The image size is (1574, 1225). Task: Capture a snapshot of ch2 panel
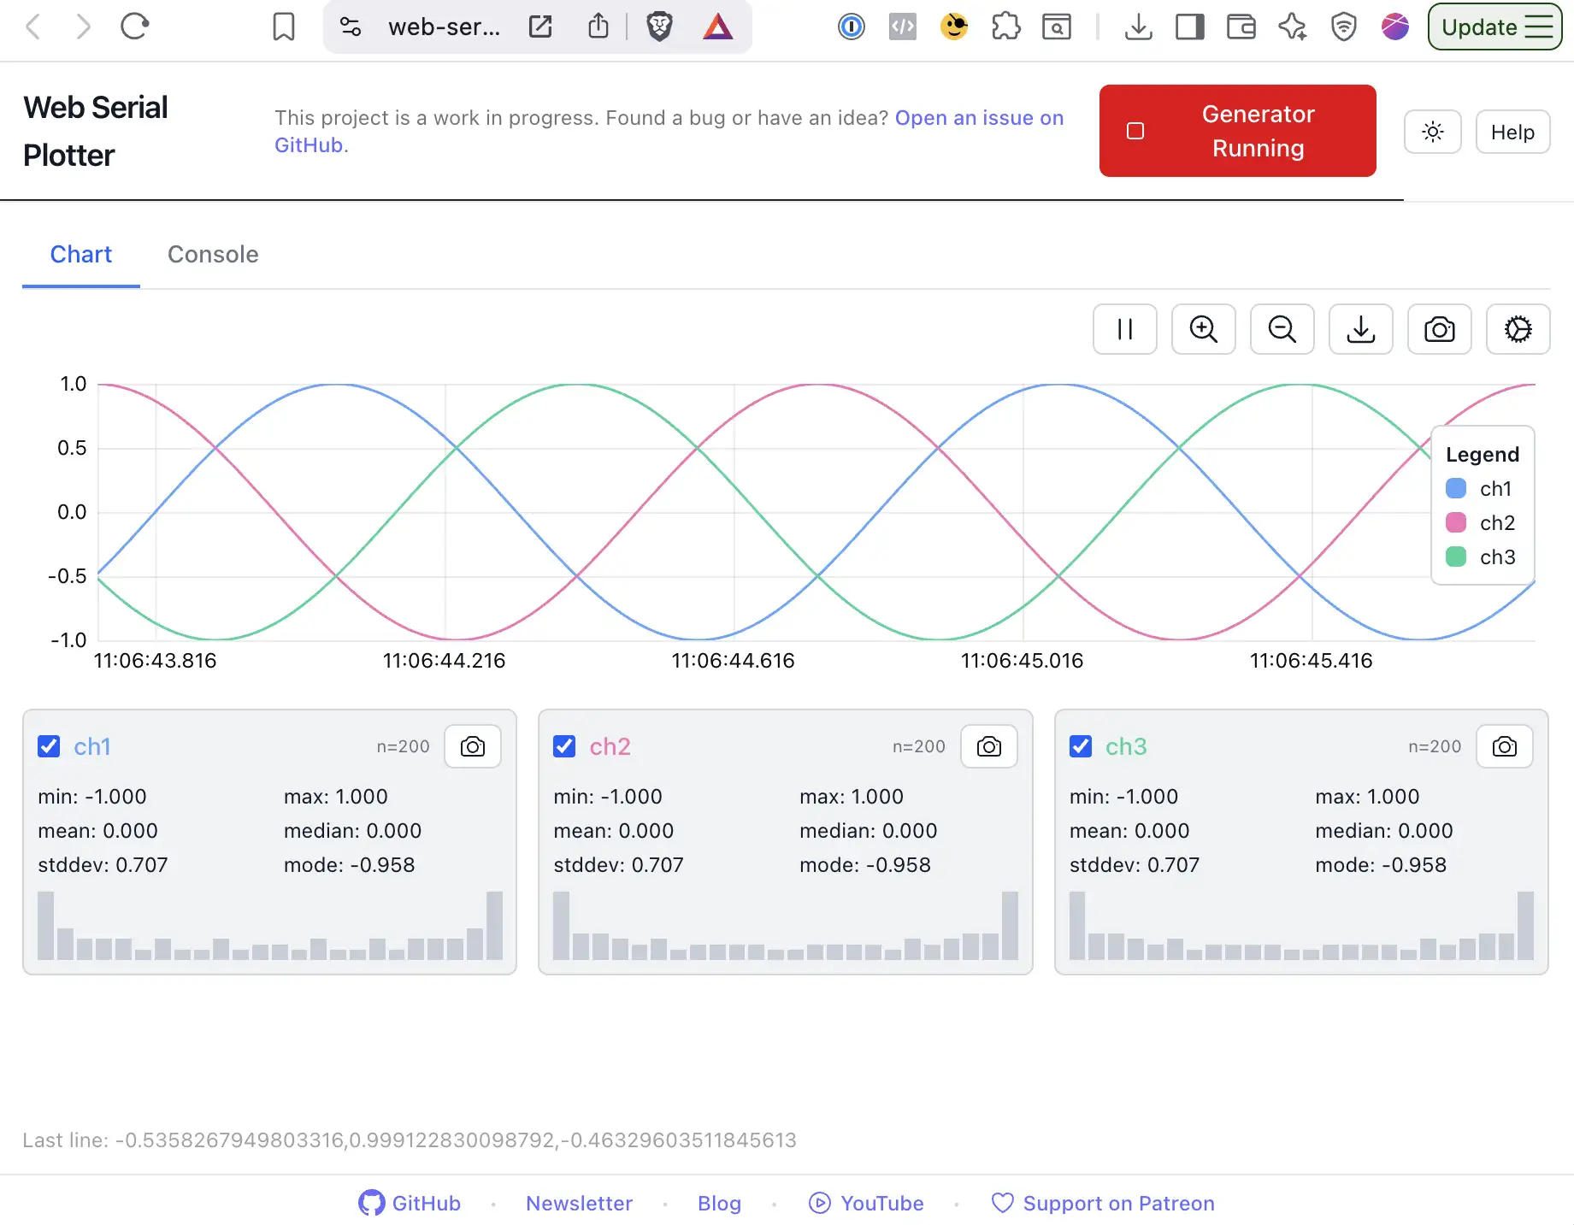[x=988, y=745]
